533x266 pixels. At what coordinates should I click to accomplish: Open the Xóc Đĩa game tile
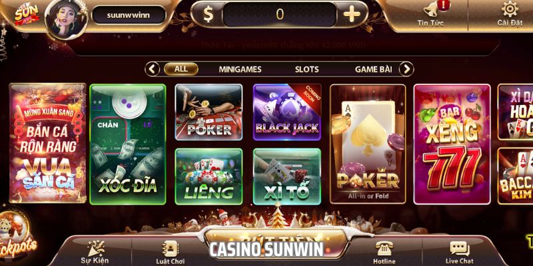point(128,144)
